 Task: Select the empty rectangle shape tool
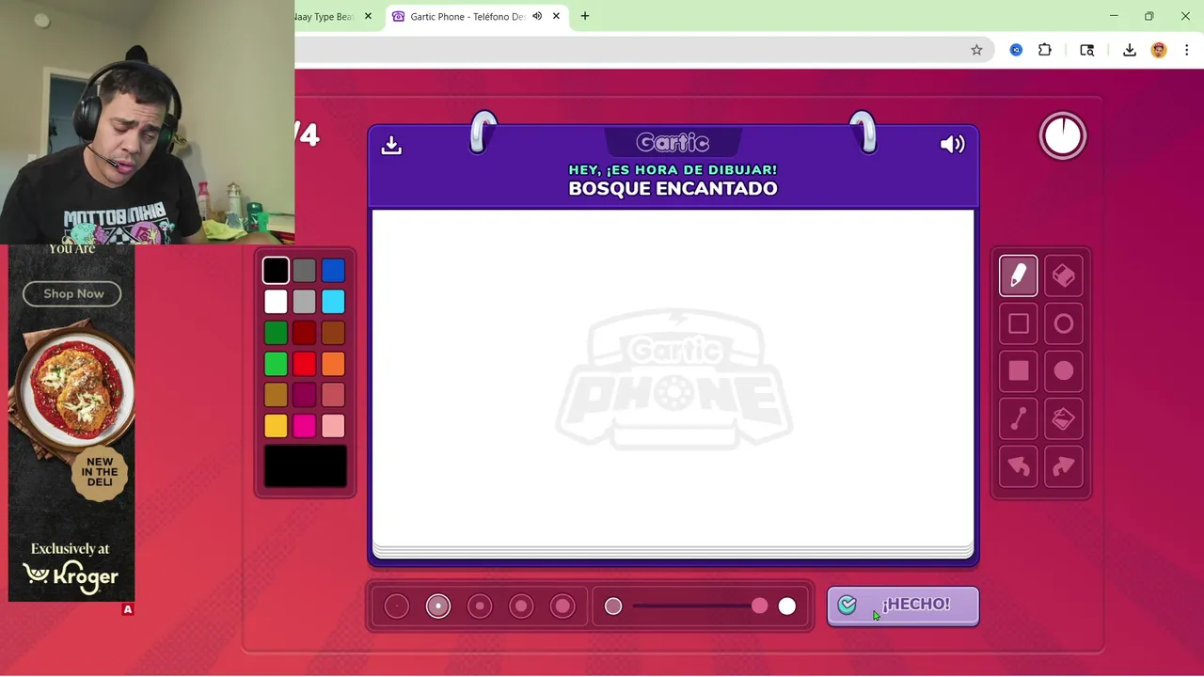1019,323
